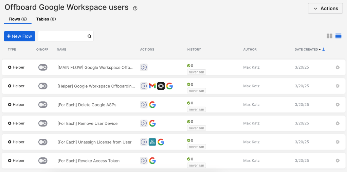Click Google icon for Delete Google ASPs
The image size is (347, 172).
[x=152, y=105]
